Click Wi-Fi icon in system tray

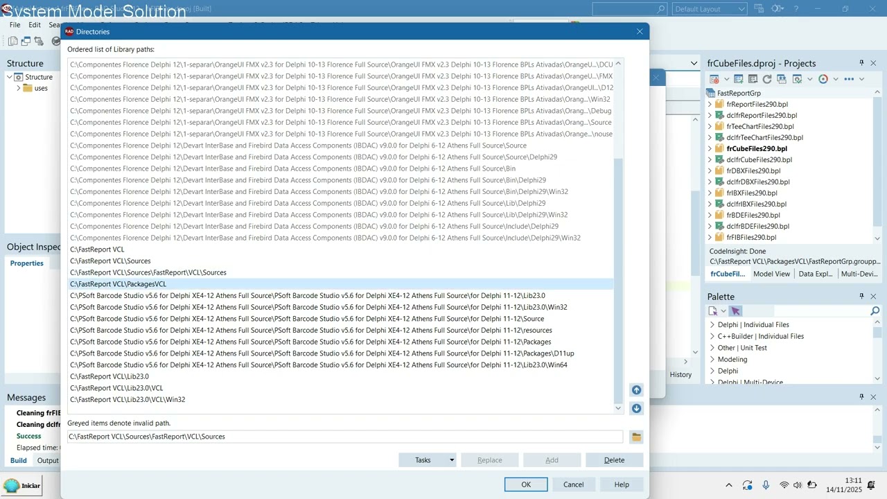[784, 485]
